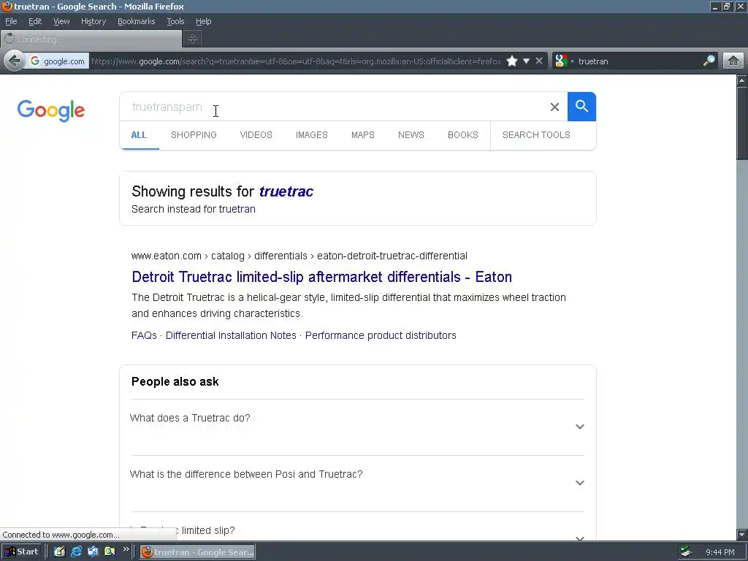Open the Tools menu
748x561 pixels.
click(x=175, y=21)
